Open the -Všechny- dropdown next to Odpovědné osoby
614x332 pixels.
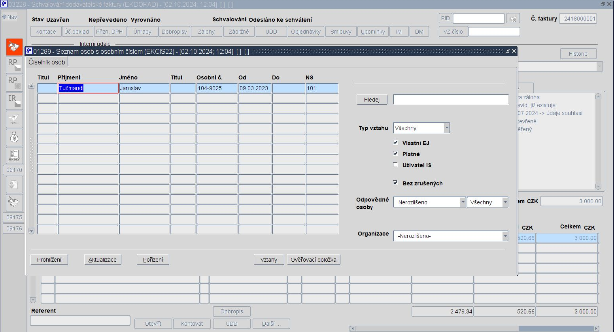point(505,202)
